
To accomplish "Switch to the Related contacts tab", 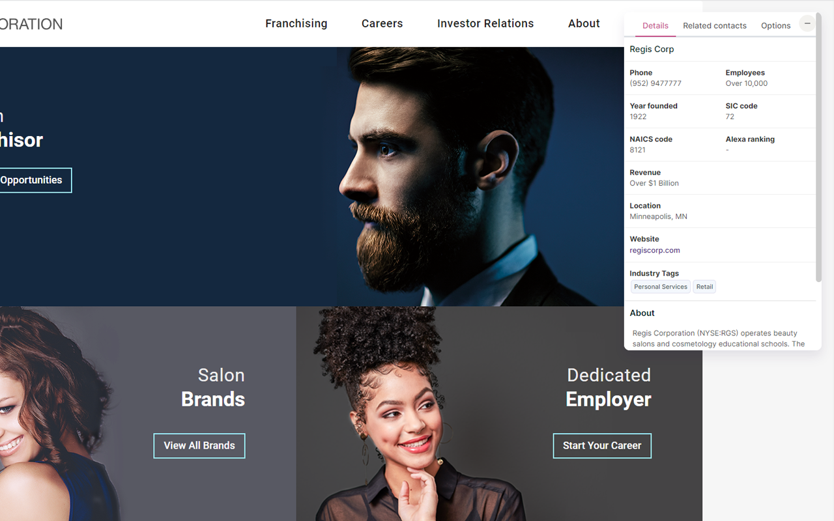I will (715, 25).
